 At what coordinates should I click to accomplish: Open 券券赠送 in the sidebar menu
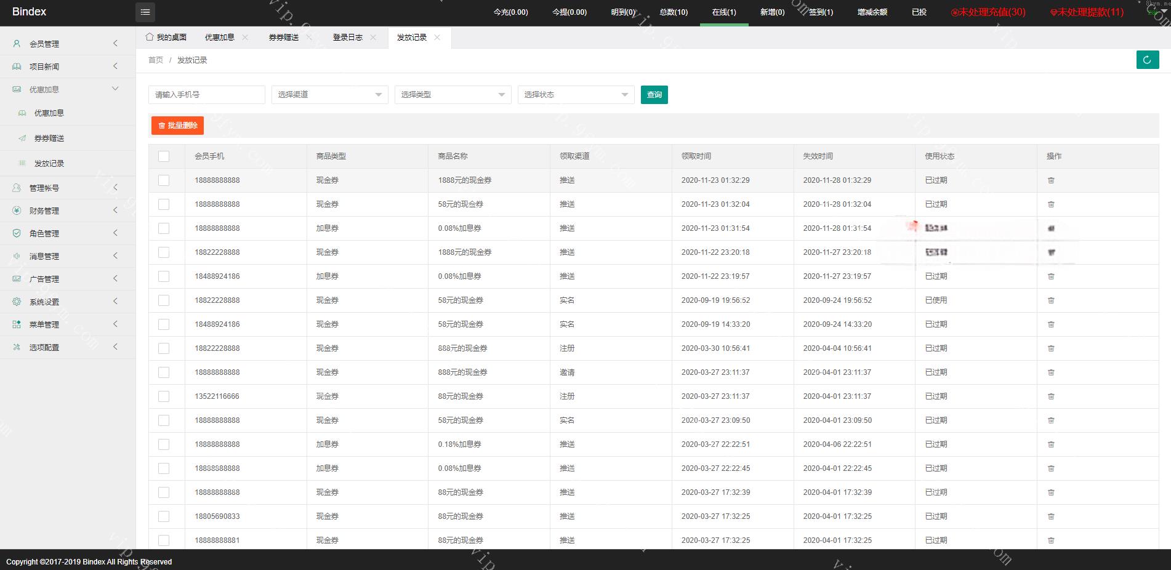(x=49, y=138)
